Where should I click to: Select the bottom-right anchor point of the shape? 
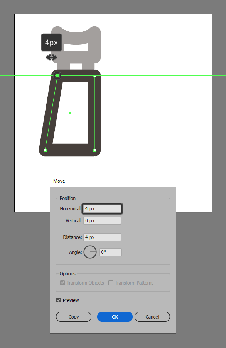(95, 150)
